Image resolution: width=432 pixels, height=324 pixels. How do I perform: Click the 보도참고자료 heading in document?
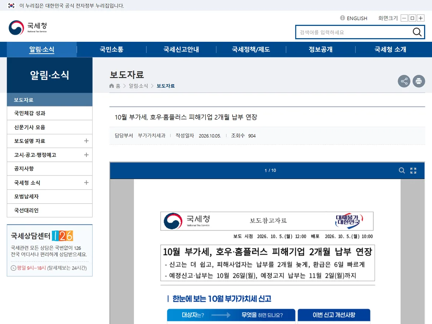point(268,221)
